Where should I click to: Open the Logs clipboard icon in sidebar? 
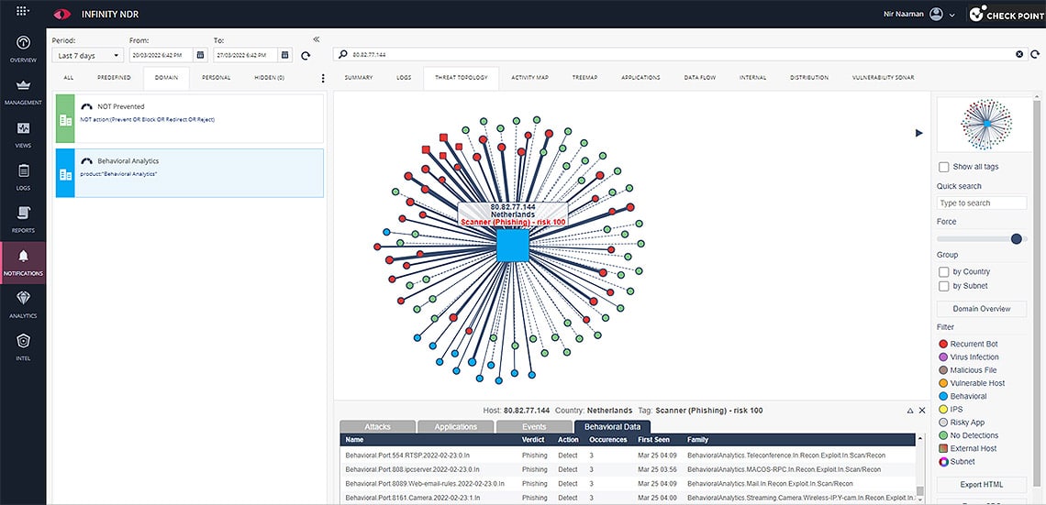tap(23, 170)
